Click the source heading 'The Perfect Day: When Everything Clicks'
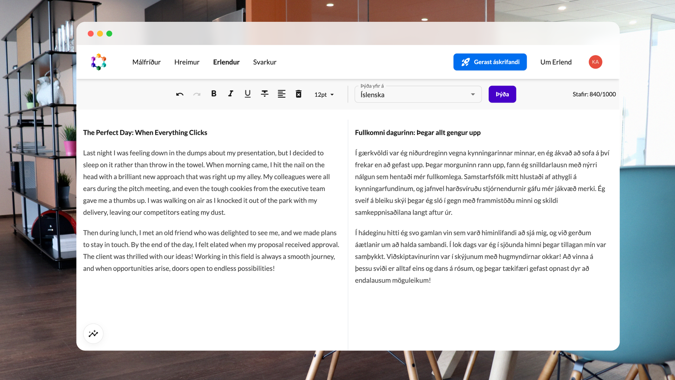Image resolution: width=675 pixels, height=380 pixels. coord(145,133)
